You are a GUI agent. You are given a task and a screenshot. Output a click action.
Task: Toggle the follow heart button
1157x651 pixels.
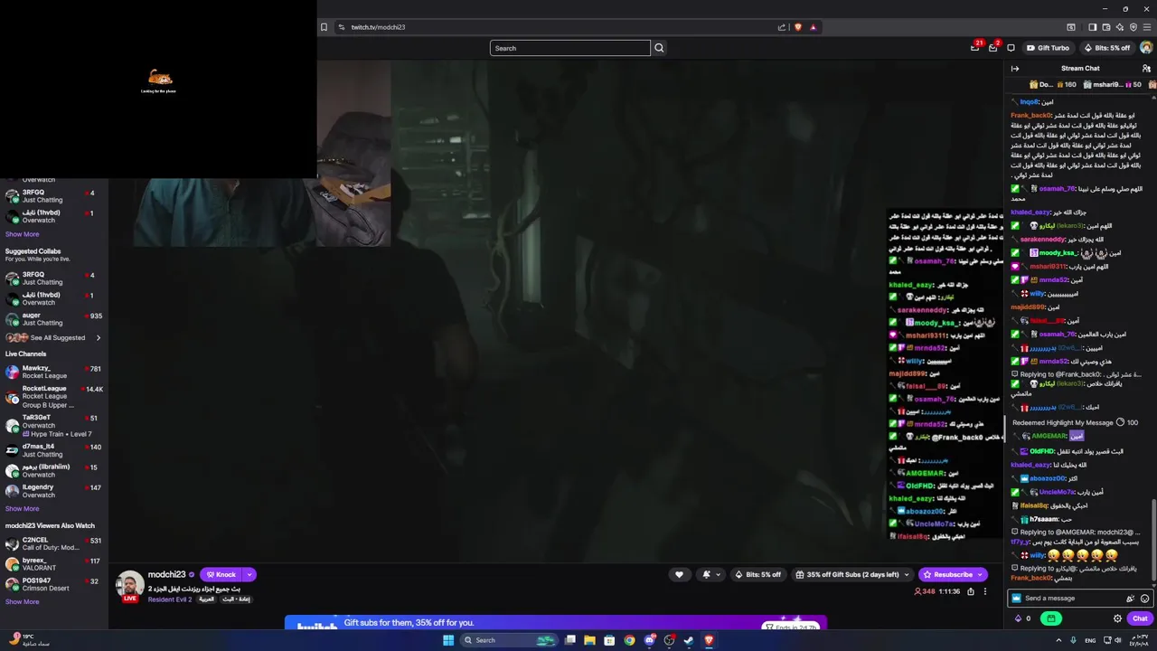click(x=679, y=574)
